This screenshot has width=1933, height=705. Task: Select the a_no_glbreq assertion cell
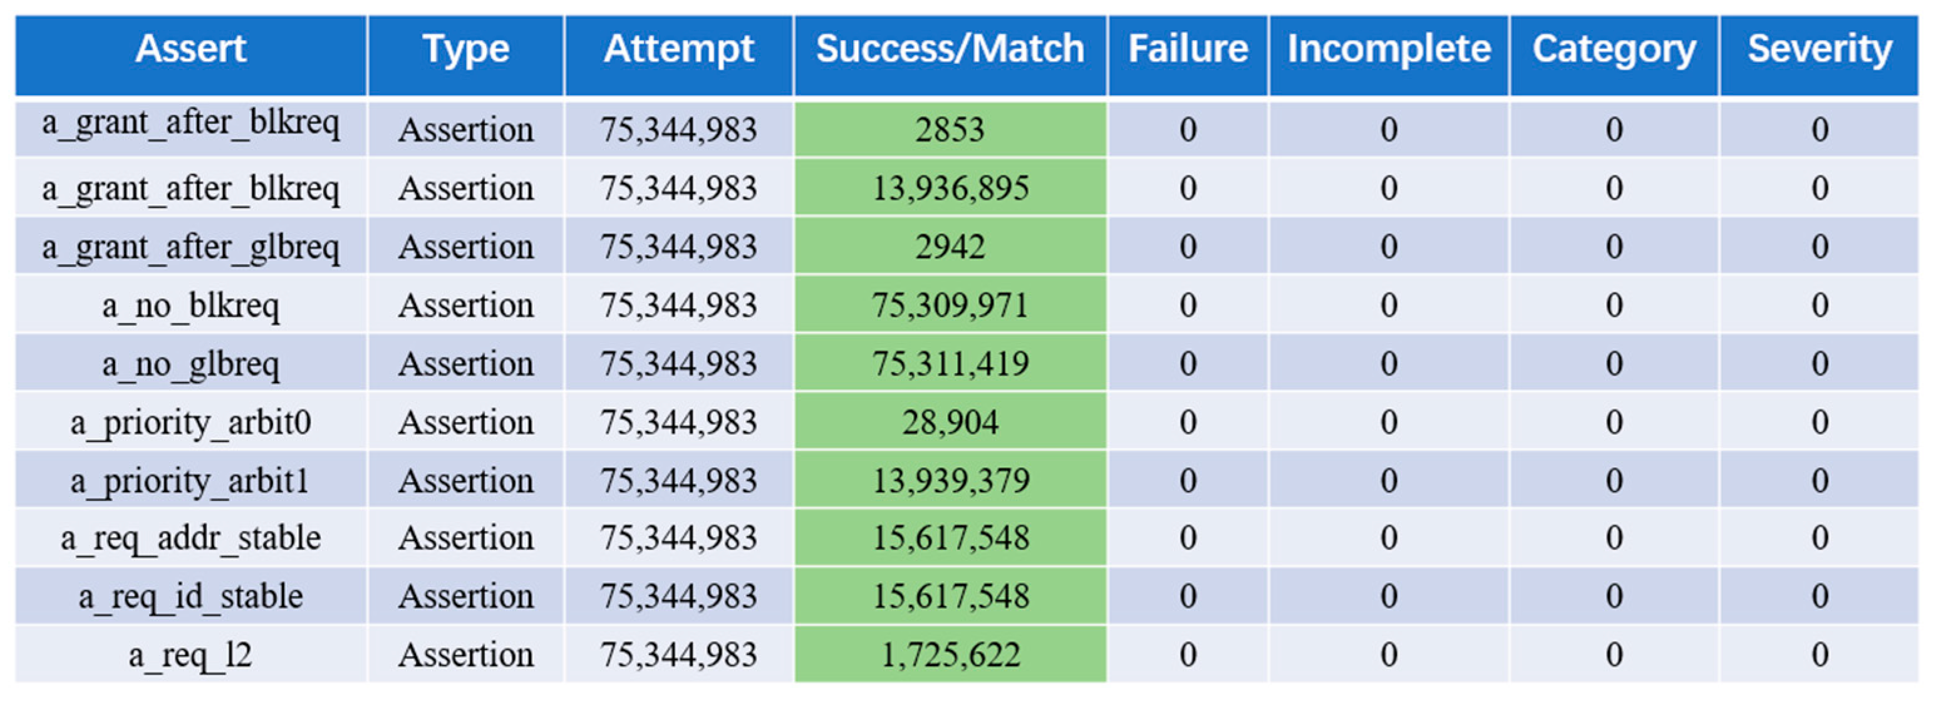[190, 364]
